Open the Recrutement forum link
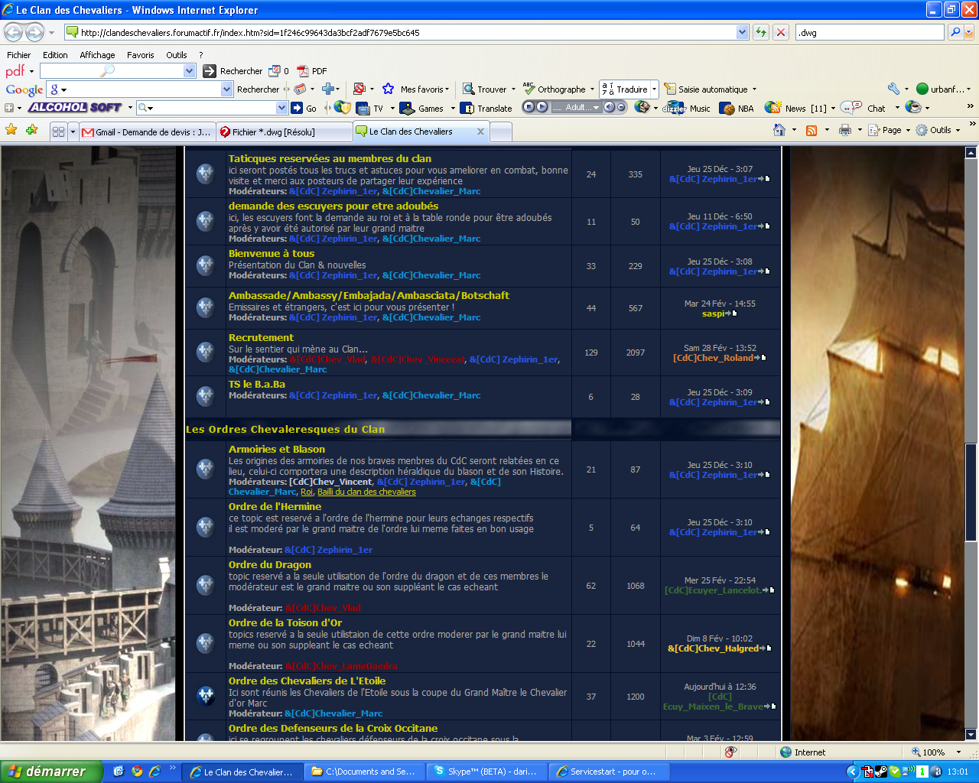This screenshot has height=783, width=979. coord(261,337)
